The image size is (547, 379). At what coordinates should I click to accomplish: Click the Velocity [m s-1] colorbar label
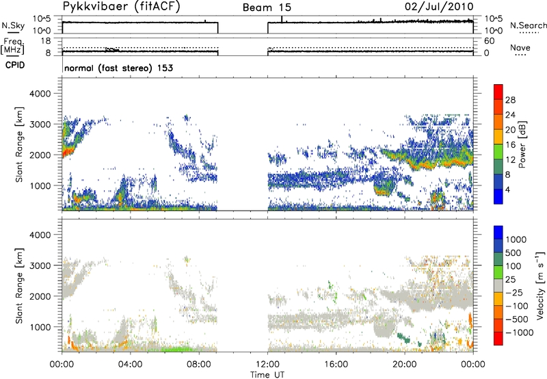click(x=540, y=285)
